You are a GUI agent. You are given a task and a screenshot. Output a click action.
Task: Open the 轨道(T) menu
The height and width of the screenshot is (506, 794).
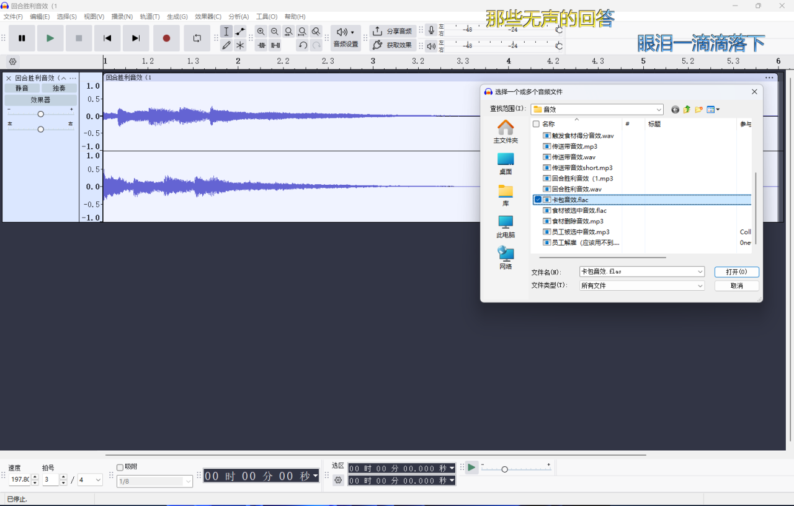149,17
